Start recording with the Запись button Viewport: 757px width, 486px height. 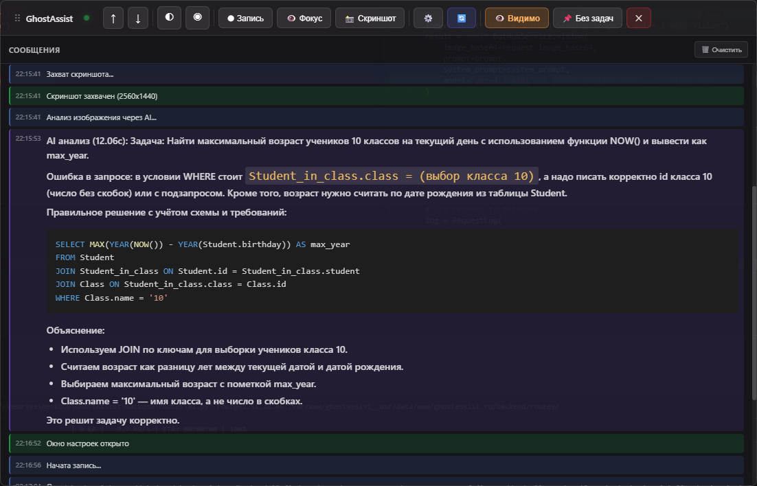pyautogui.click(x=245, y=19)
